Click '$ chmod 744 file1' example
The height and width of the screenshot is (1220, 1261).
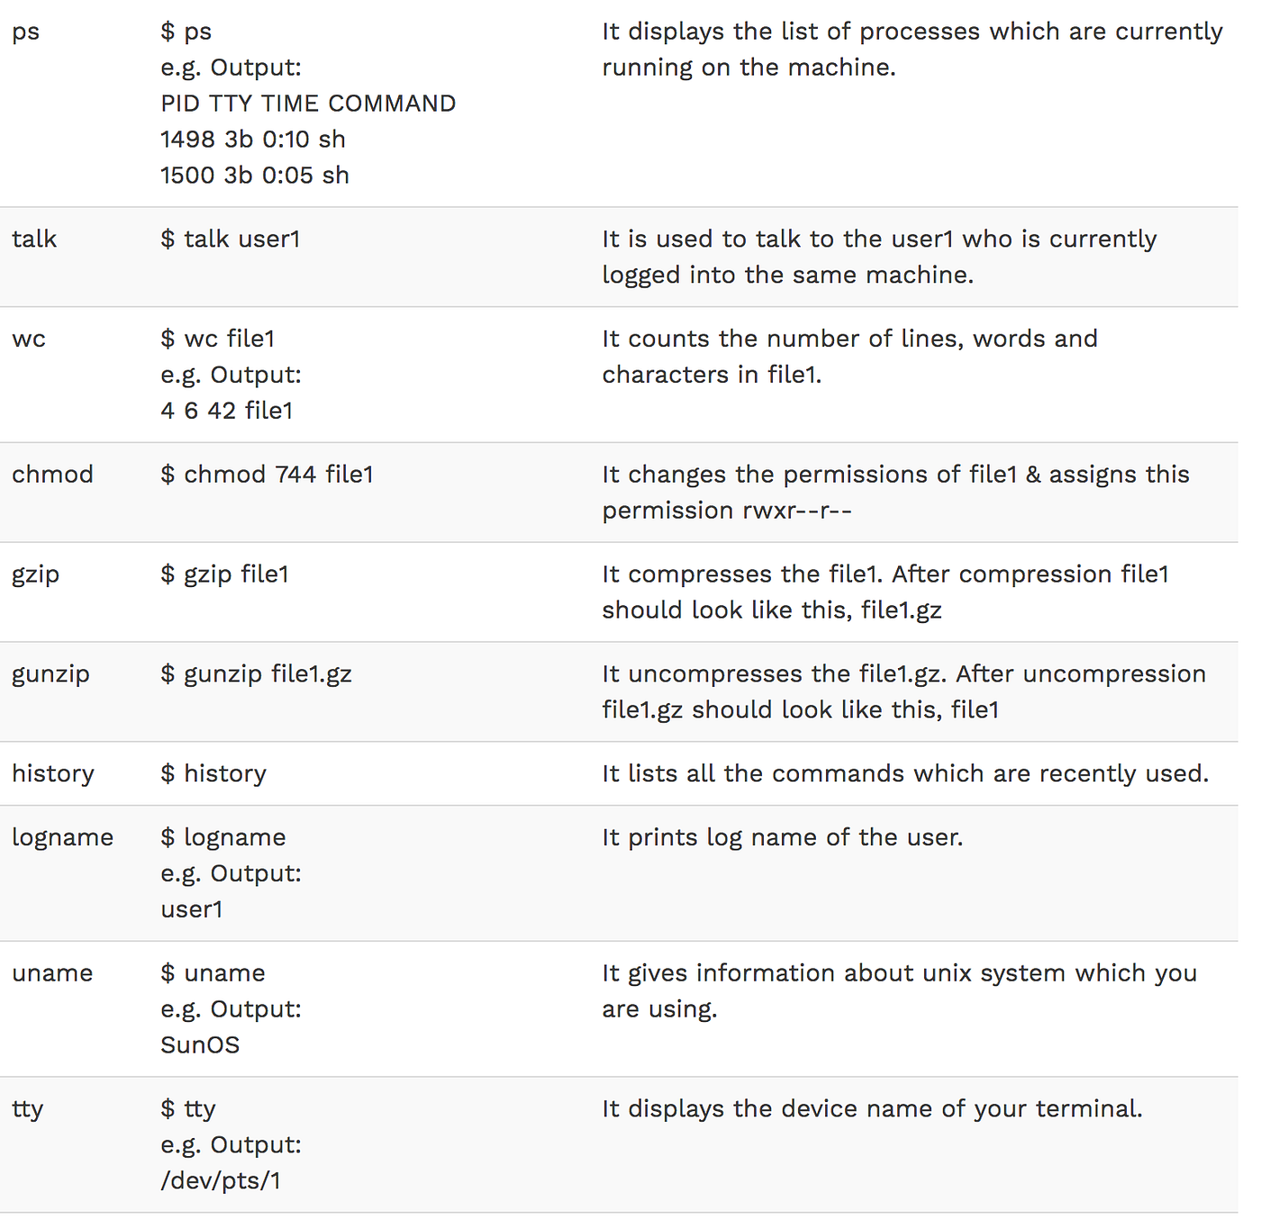[x=268, y=474]
